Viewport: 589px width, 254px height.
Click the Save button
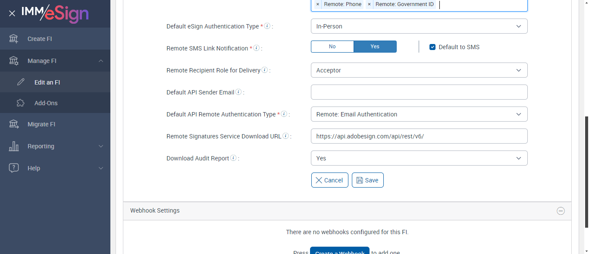click(367, 180)
